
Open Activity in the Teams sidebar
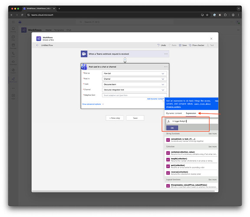click(x=13, y=30)
